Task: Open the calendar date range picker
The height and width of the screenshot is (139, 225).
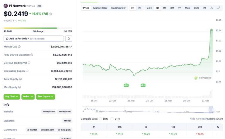Action: click(x=204, y=8)
